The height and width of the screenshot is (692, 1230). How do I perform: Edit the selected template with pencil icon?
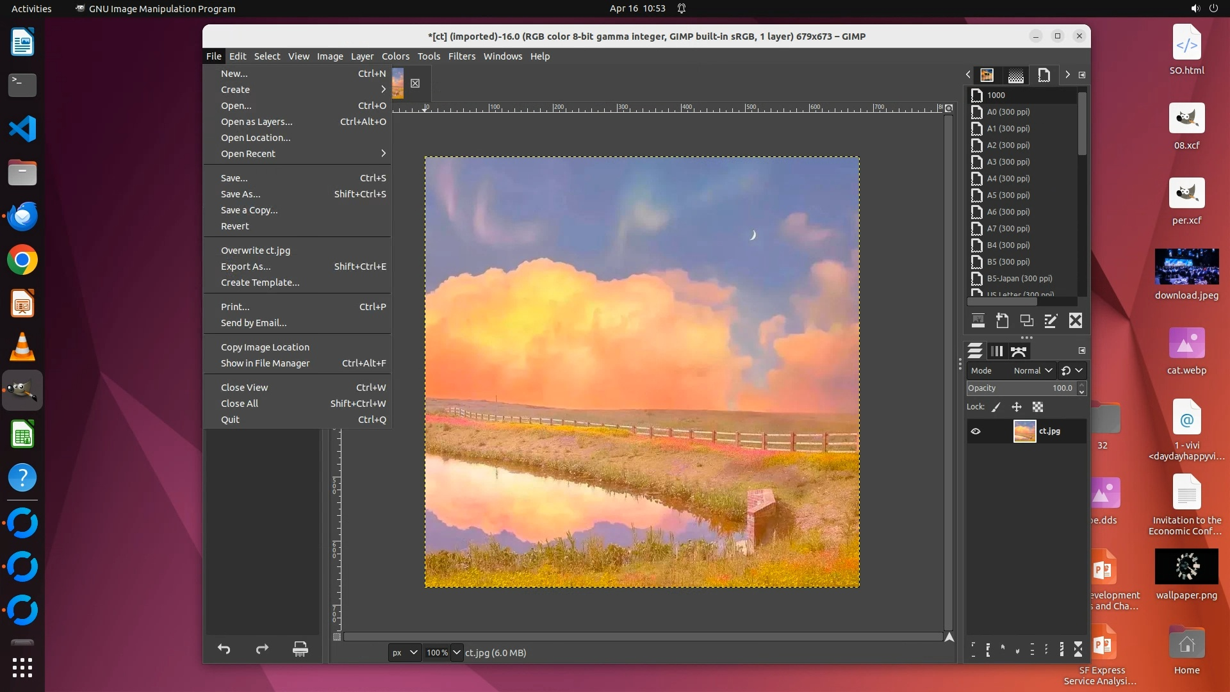tap(1051, 321)
